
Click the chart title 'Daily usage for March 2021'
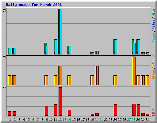34,5
